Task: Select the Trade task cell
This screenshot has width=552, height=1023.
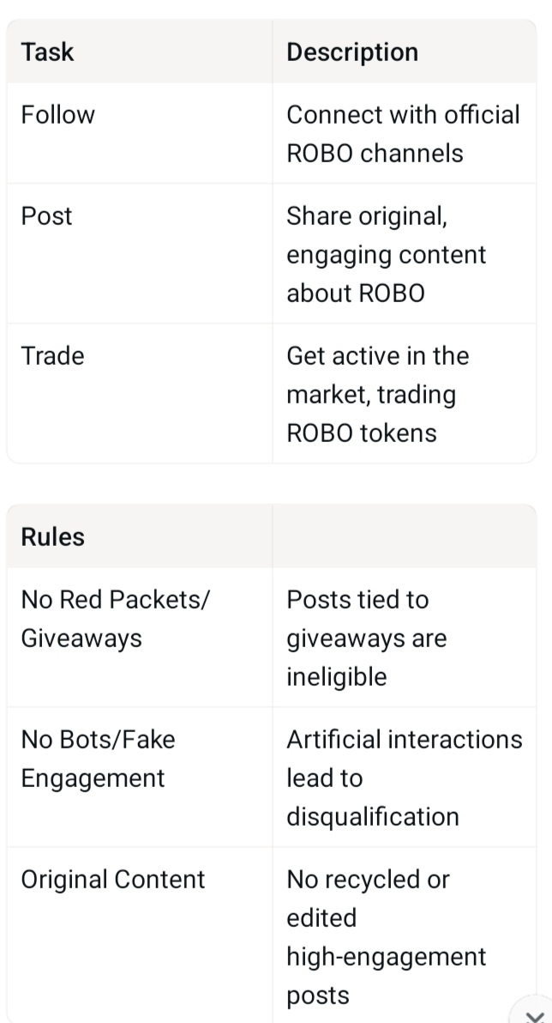Action: 52,356
